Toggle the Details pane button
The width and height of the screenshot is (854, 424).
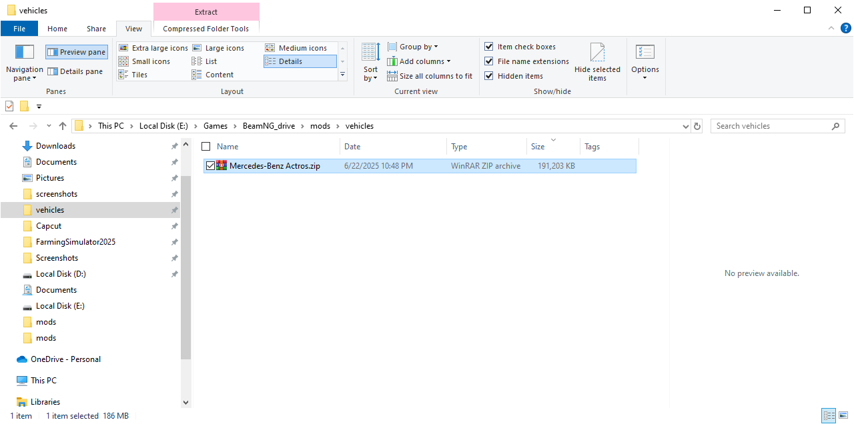click(x=75, y=71)
